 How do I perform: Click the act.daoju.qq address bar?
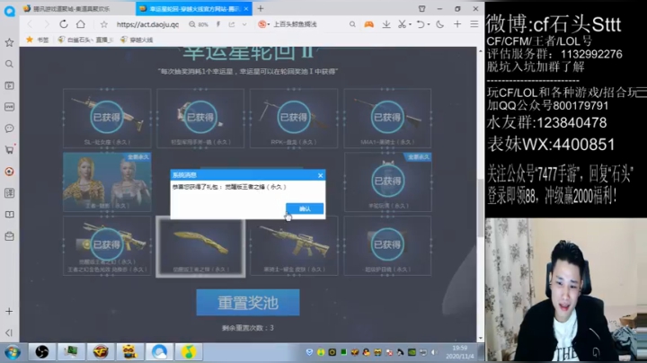pyautogui.click(x=147, y=24)
